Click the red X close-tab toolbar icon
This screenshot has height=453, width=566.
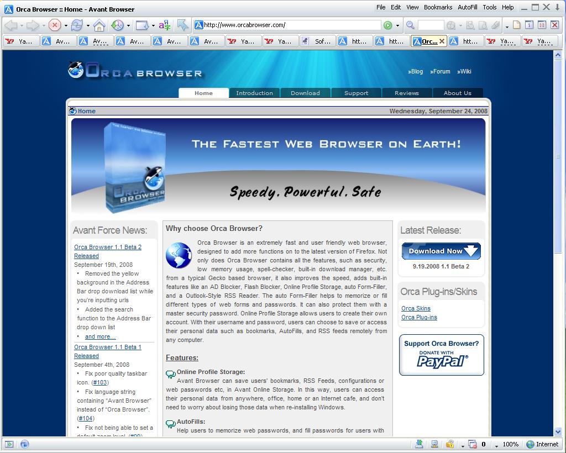(555, 25)
